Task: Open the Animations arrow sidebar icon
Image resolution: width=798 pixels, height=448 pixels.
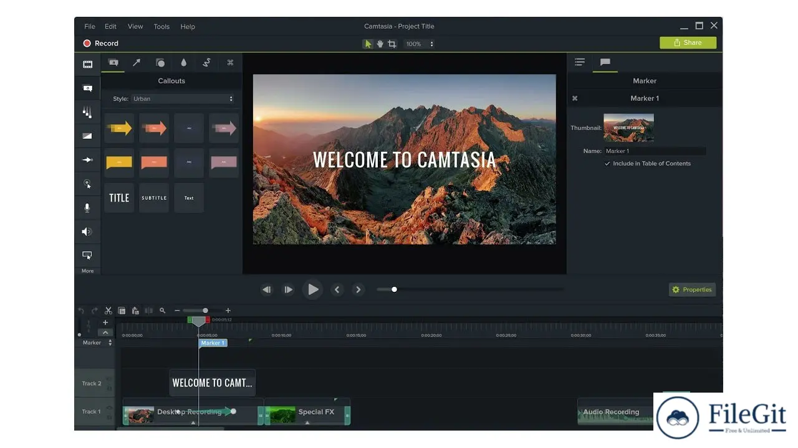Action: (87, 160)
